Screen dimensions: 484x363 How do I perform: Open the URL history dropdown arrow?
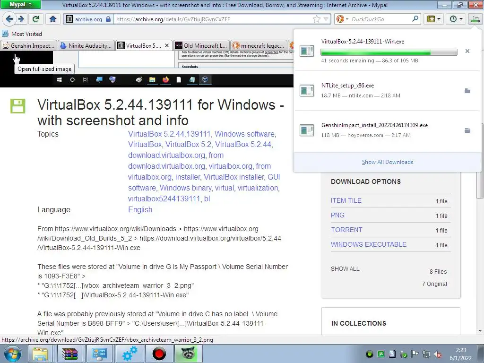(x=326, y=19)
